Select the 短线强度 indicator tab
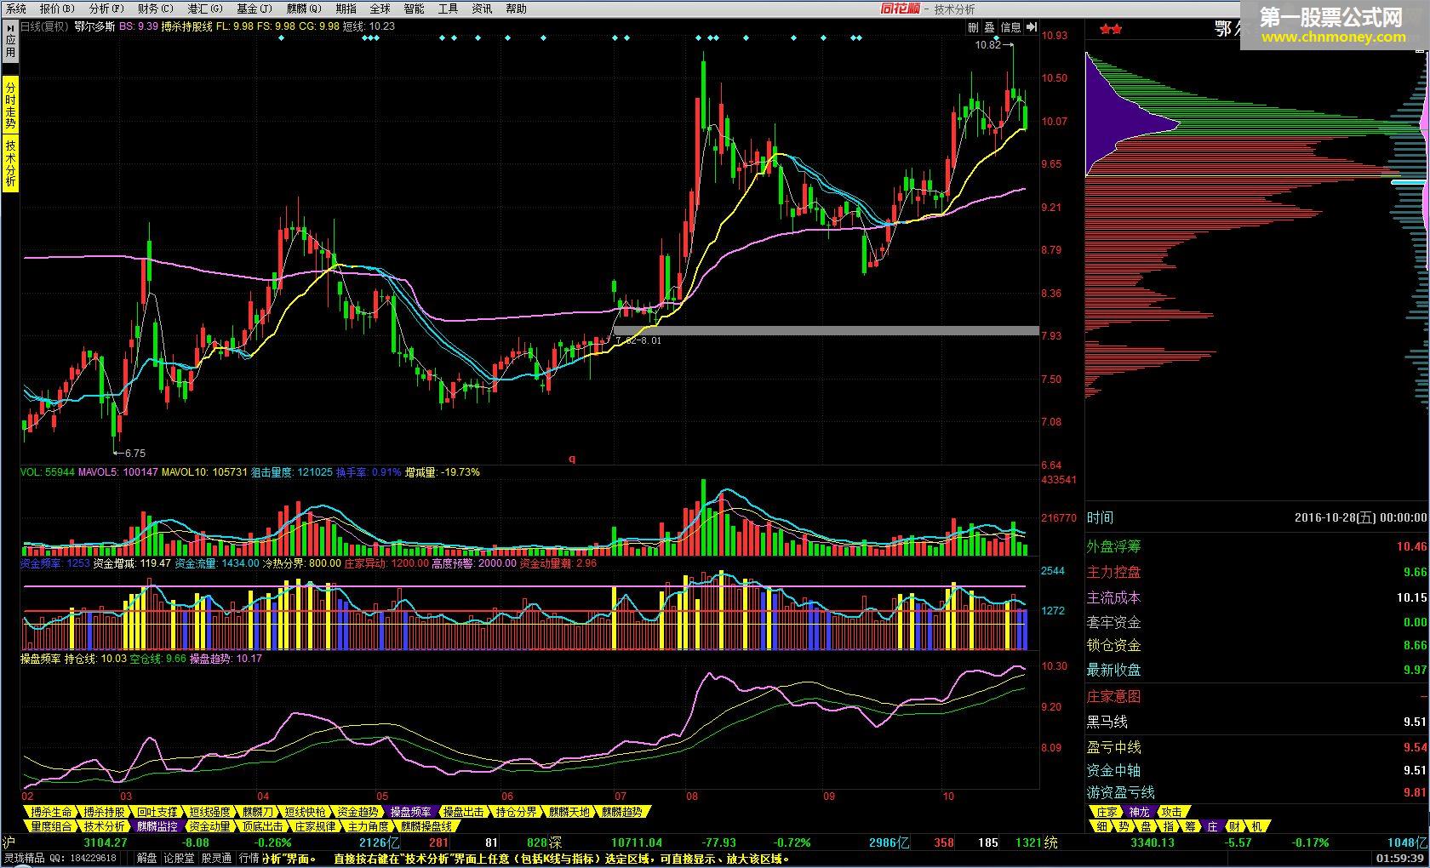The image size is (1430, 868). tap(209, 812)
